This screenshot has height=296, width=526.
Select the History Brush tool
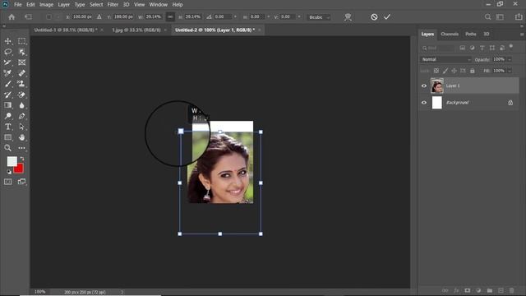point(7,95)
